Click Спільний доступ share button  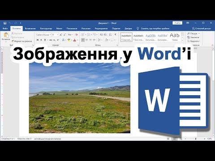202,28
